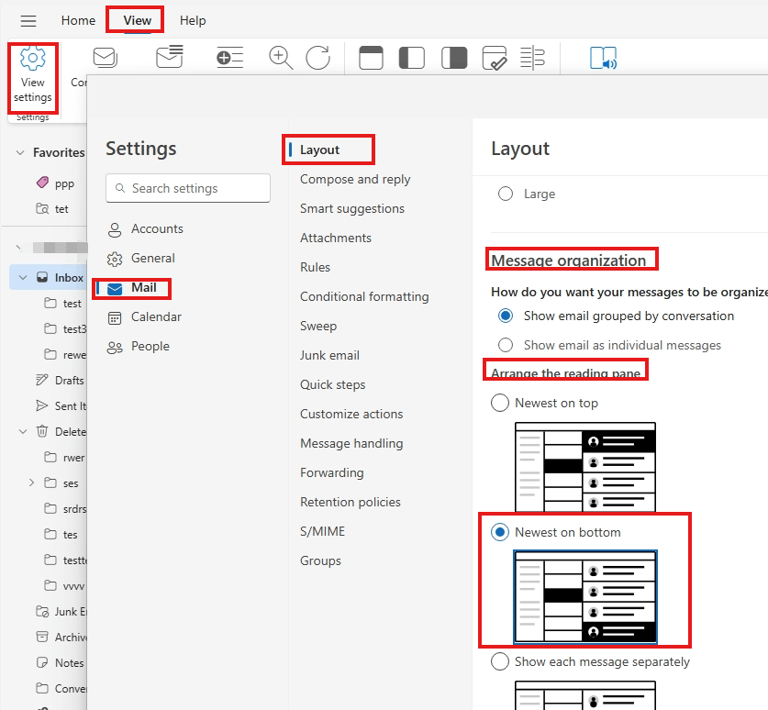This screenshot has height=710, width=768.
Task: Click the Zoom magnifier icon in ribbon
Action: [x=281, y=58]
